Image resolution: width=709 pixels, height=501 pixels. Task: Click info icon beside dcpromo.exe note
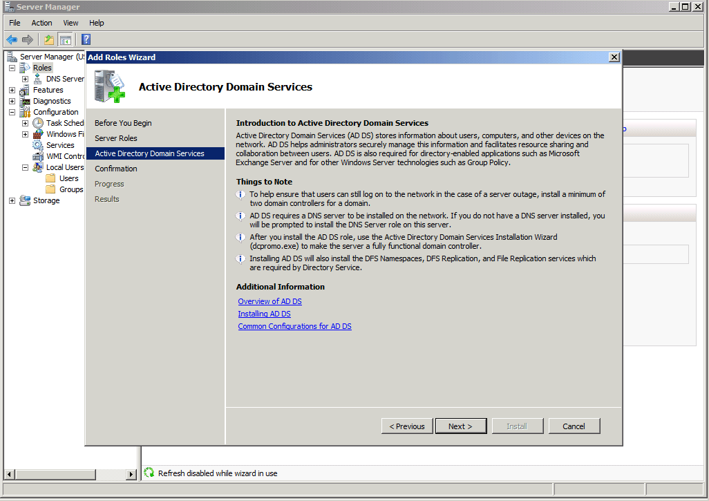tap(240, 238)
